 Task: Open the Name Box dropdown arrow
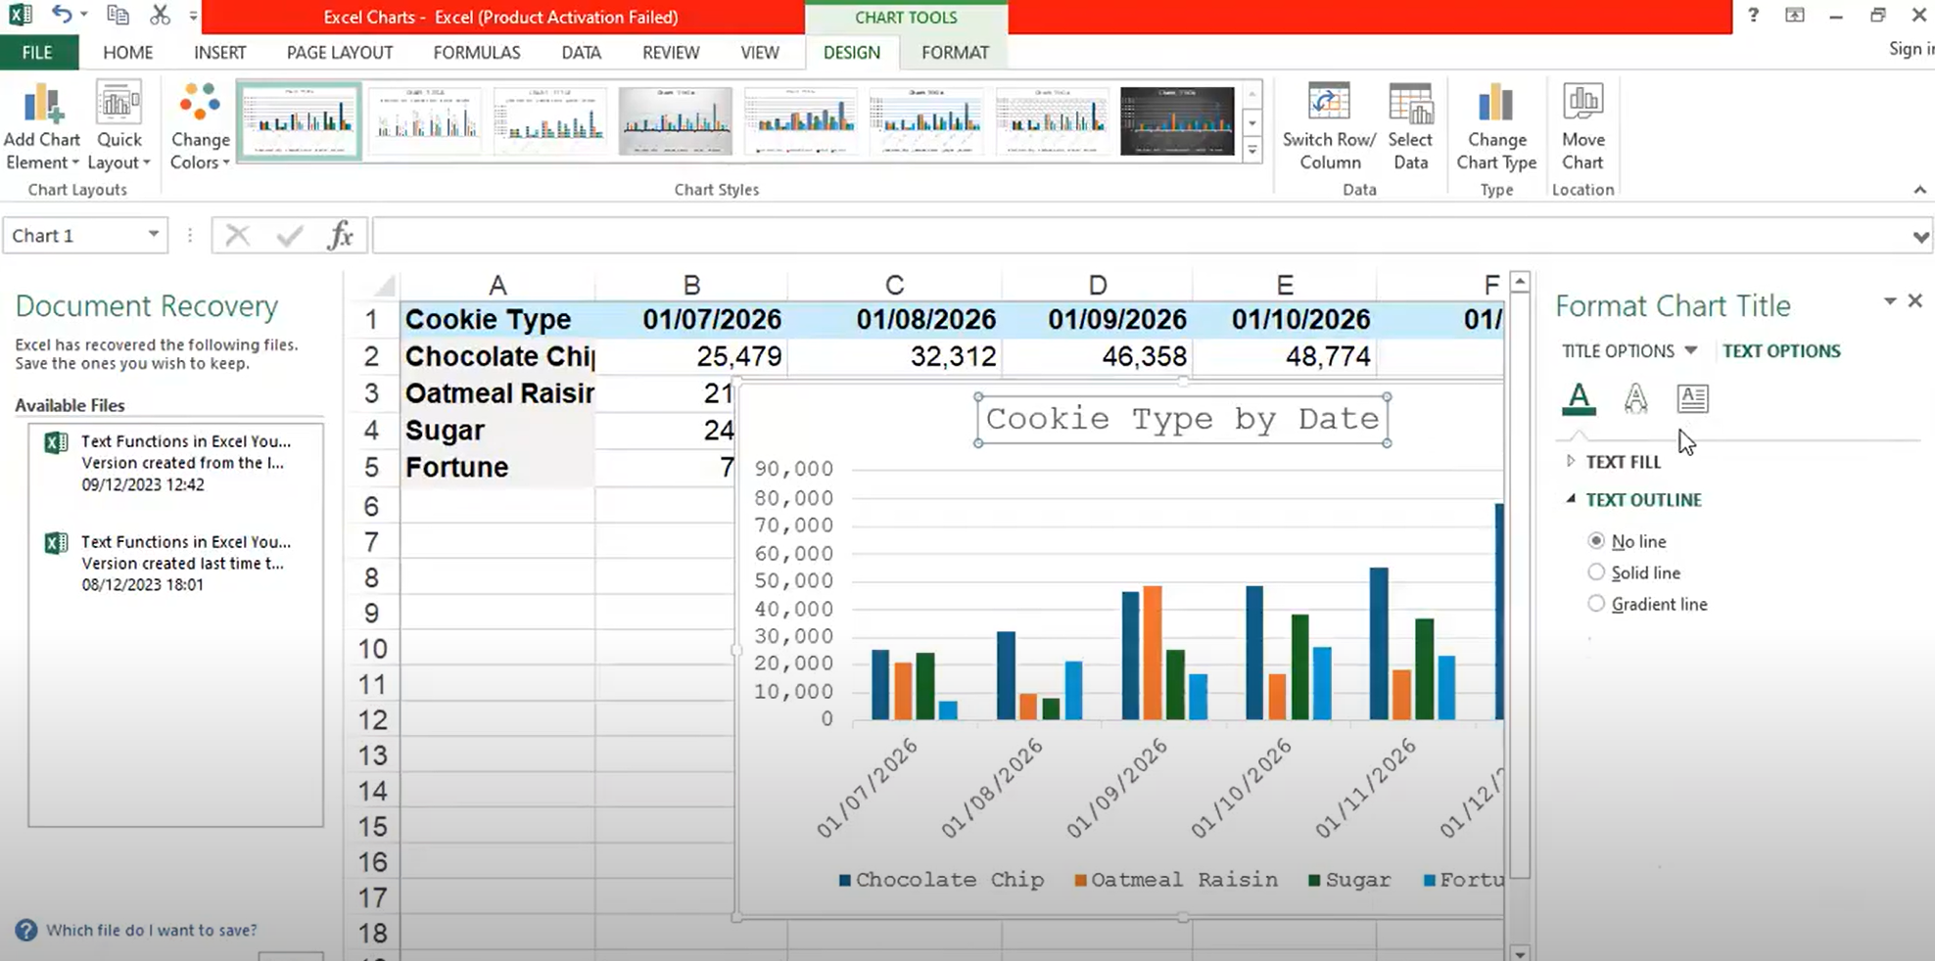click(x=154, y=235)
